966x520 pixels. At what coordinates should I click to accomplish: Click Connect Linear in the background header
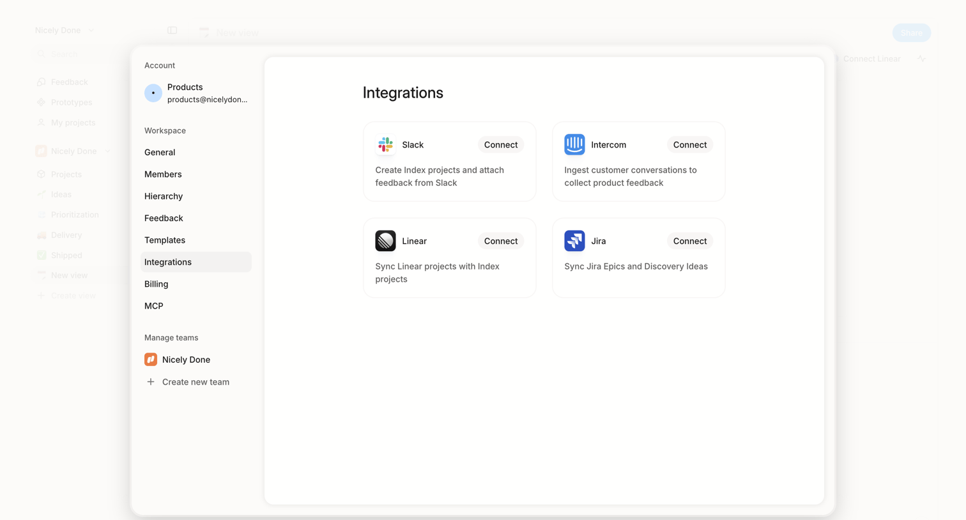click(871, 59)
